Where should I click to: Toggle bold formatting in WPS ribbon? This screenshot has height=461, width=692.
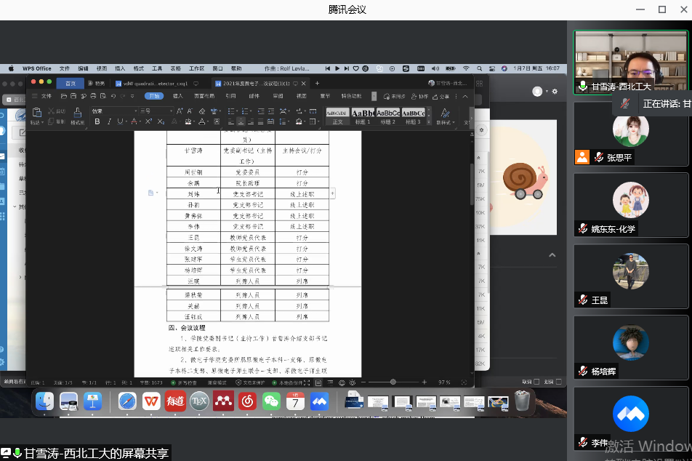97,121
